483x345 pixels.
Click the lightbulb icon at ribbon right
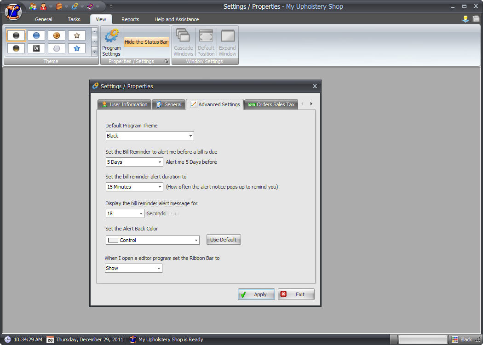coord(466,19)
